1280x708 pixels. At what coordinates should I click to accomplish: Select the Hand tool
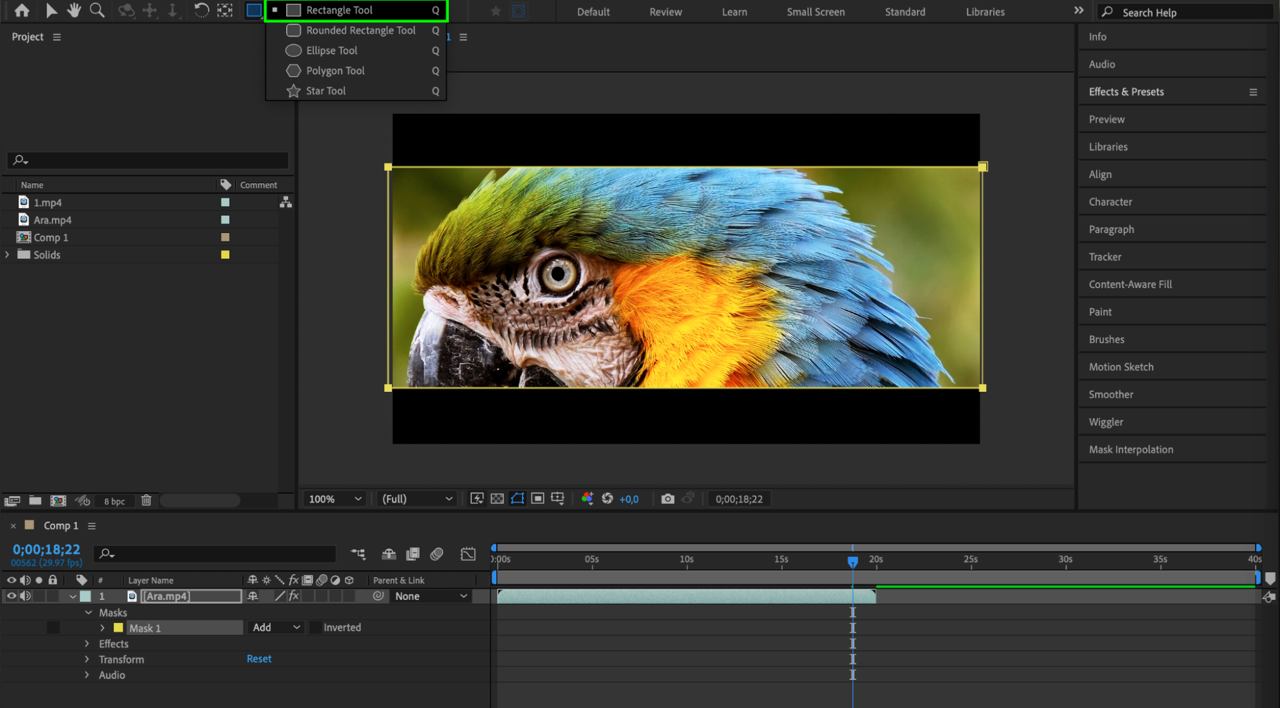[74, 10]
